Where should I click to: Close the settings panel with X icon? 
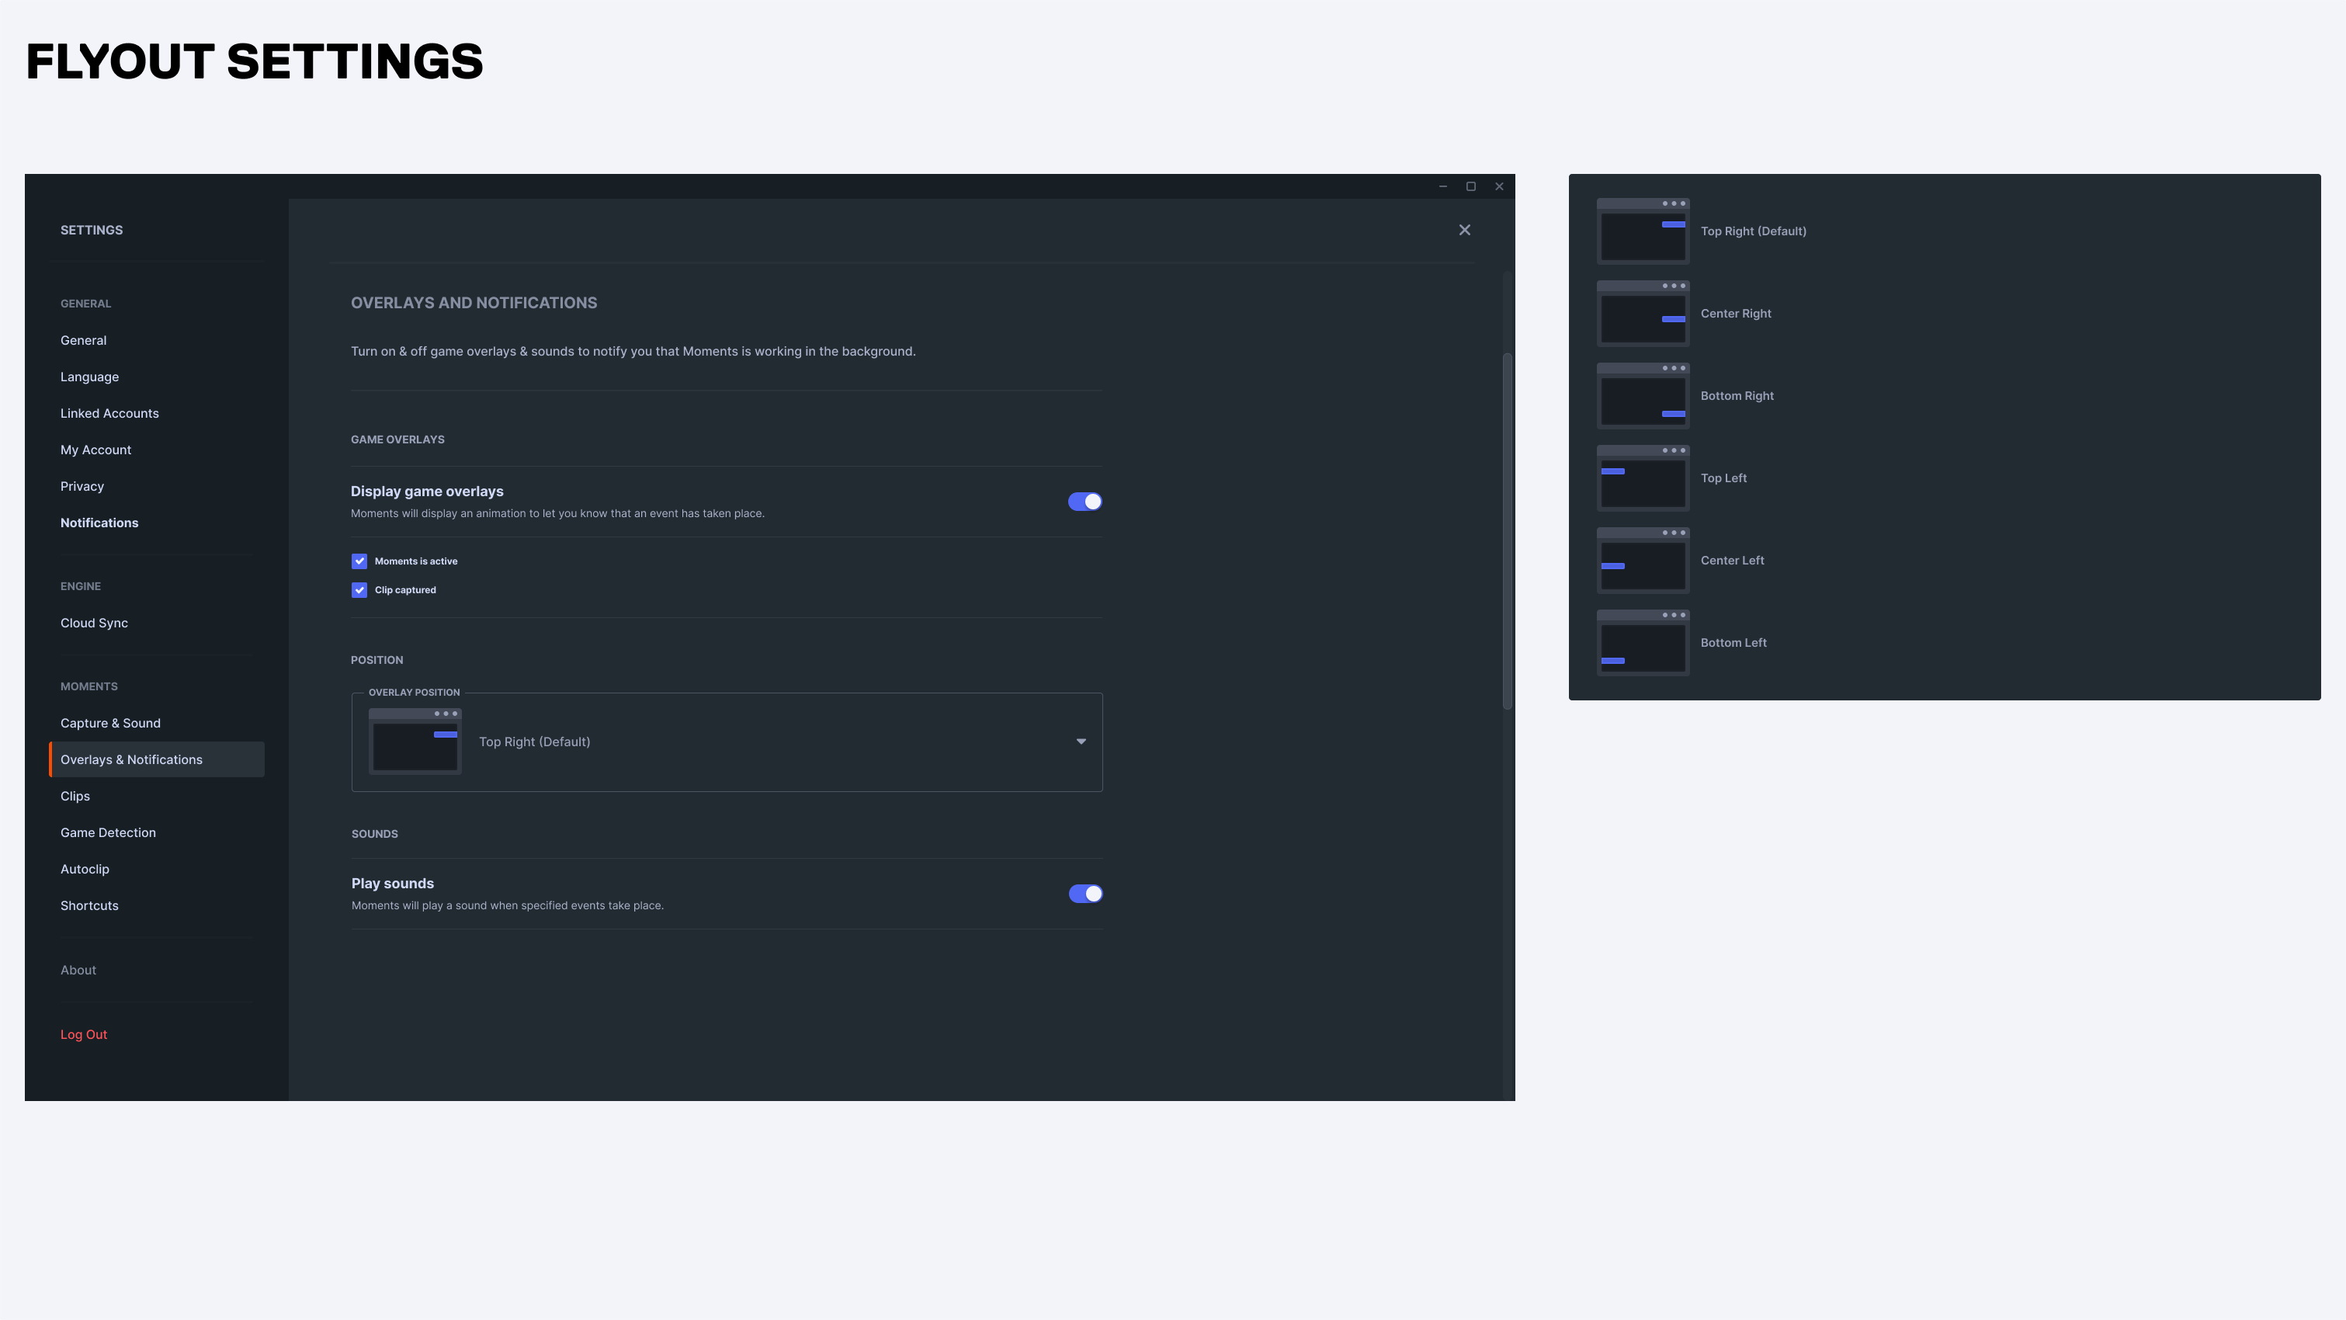pyautogui.click(x=1464, y=231)
